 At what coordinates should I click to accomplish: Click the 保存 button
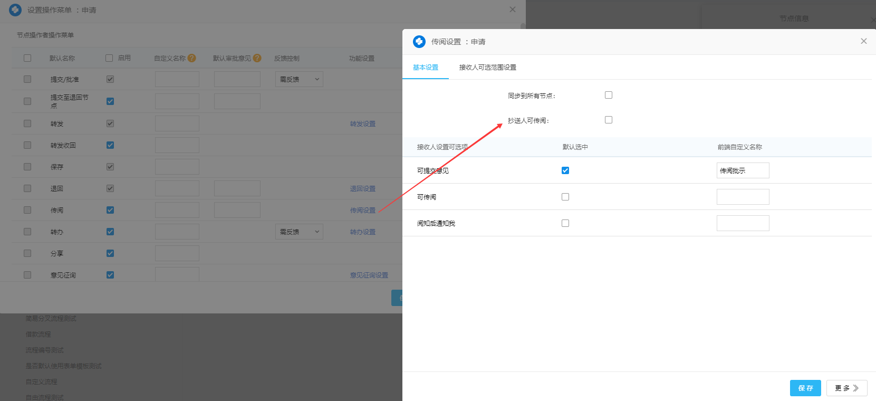pos(805,388)
